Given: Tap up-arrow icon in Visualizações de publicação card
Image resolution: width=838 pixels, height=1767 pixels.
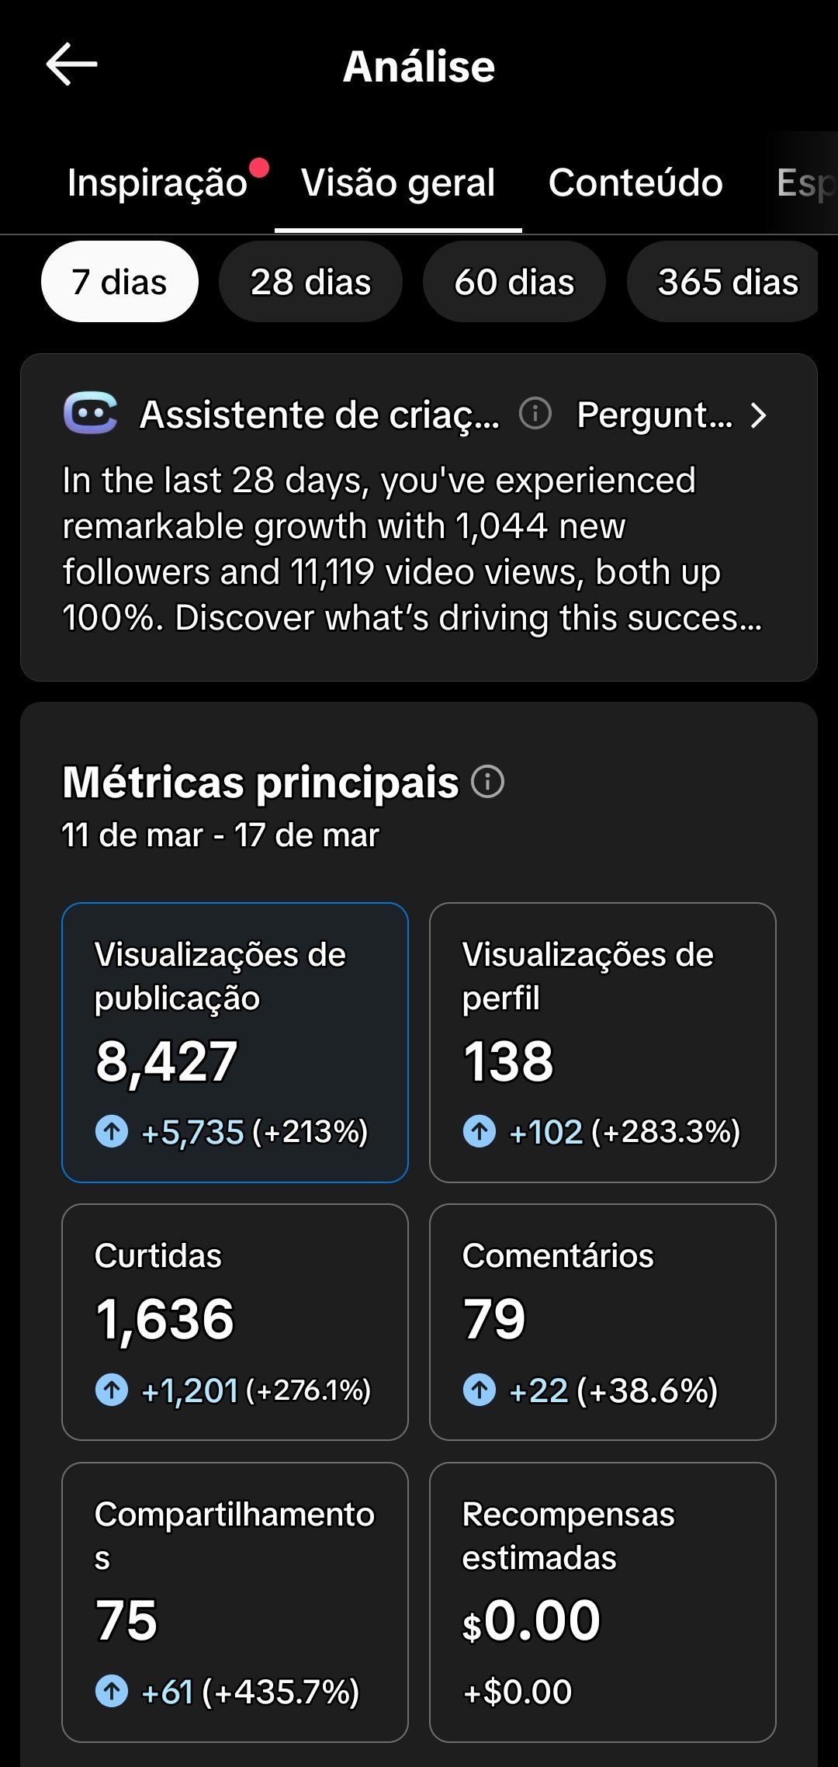Looking at the screenshot, I should coord(112,1131).
